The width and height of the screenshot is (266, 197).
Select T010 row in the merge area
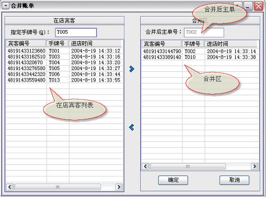tap(200, 57)
